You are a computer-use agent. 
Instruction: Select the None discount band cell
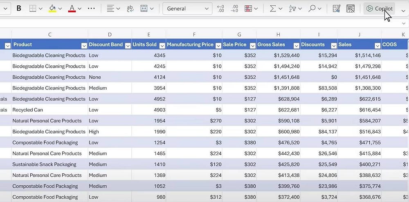(x=110, y=77)
